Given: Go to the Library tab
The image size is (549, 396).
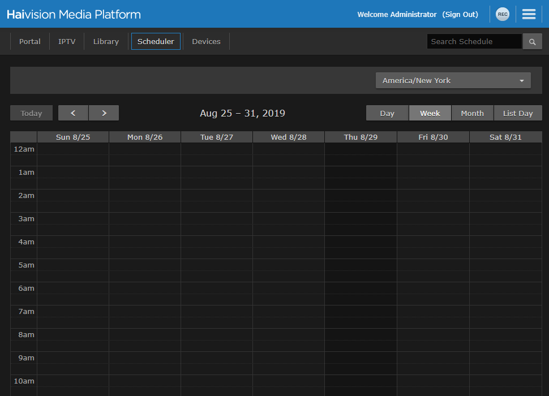Looking at the screenshot, I should tap(105, 41).
